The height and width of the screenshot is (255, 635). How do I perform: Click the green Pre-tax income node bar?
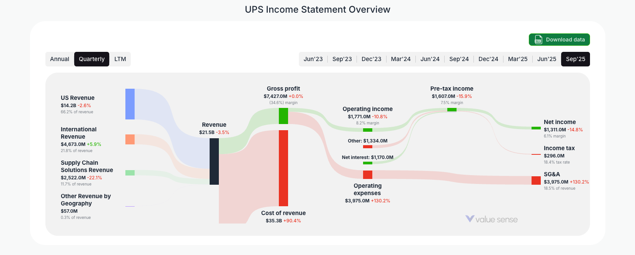pyautogui.click(x=451, y=109)
